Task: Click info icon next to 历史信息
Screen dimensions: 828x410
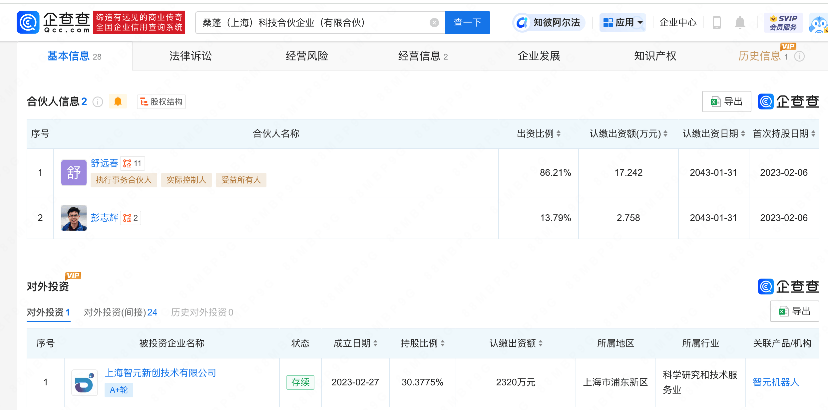Action: coord(799,57)
